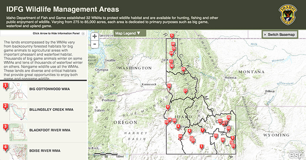Click the IDFG Wildlife Management Areas title

pyautogui.click(x=62, y=9)
